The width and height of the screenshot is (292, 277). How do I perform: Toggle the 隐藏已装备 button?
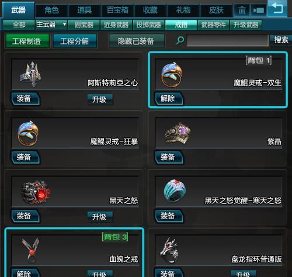(136, 41)
